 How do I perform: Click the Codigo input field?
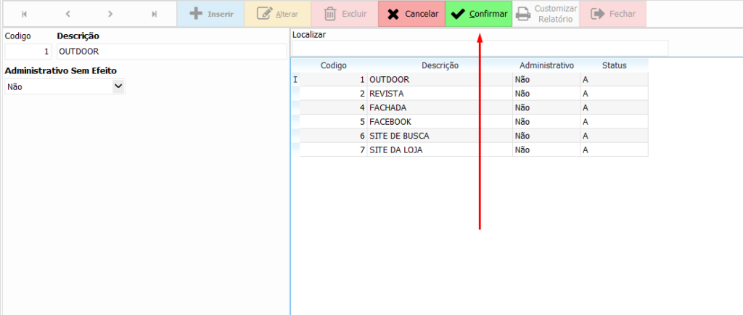click(x=29, y=52)
